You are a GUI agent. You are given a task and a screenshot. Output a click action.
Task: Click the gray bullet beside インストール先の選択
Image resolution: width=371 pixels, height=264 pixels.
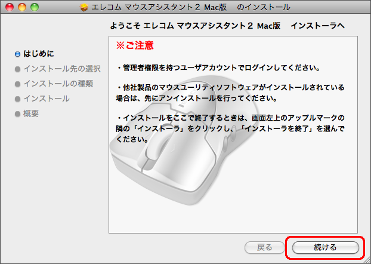(17, 69)
